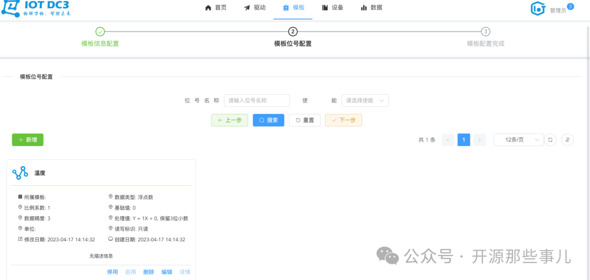Click the 基础值: 0 text
590x280 pixels.
[x=125, y=208]
